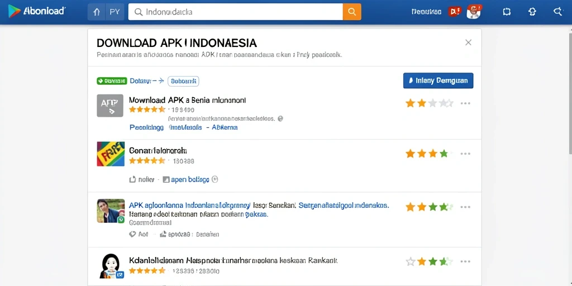The image size is (572, 286).
Task: Open 'Sengenafiatsigoal indenskas' link
Action: 344,206
